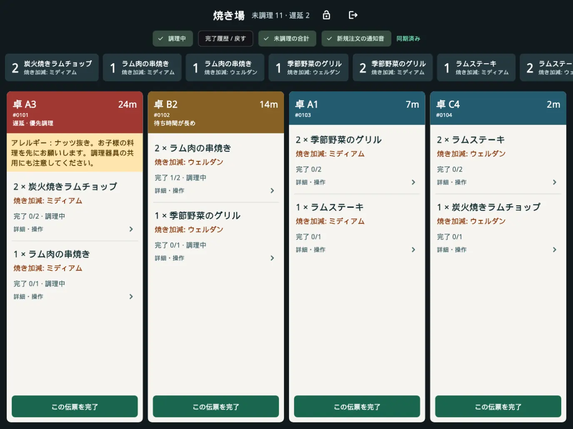This screenshot has height=429, width=573.
Task: Click the red 卓 A3 delayed ticket header
Action: [x=75, y=112]
